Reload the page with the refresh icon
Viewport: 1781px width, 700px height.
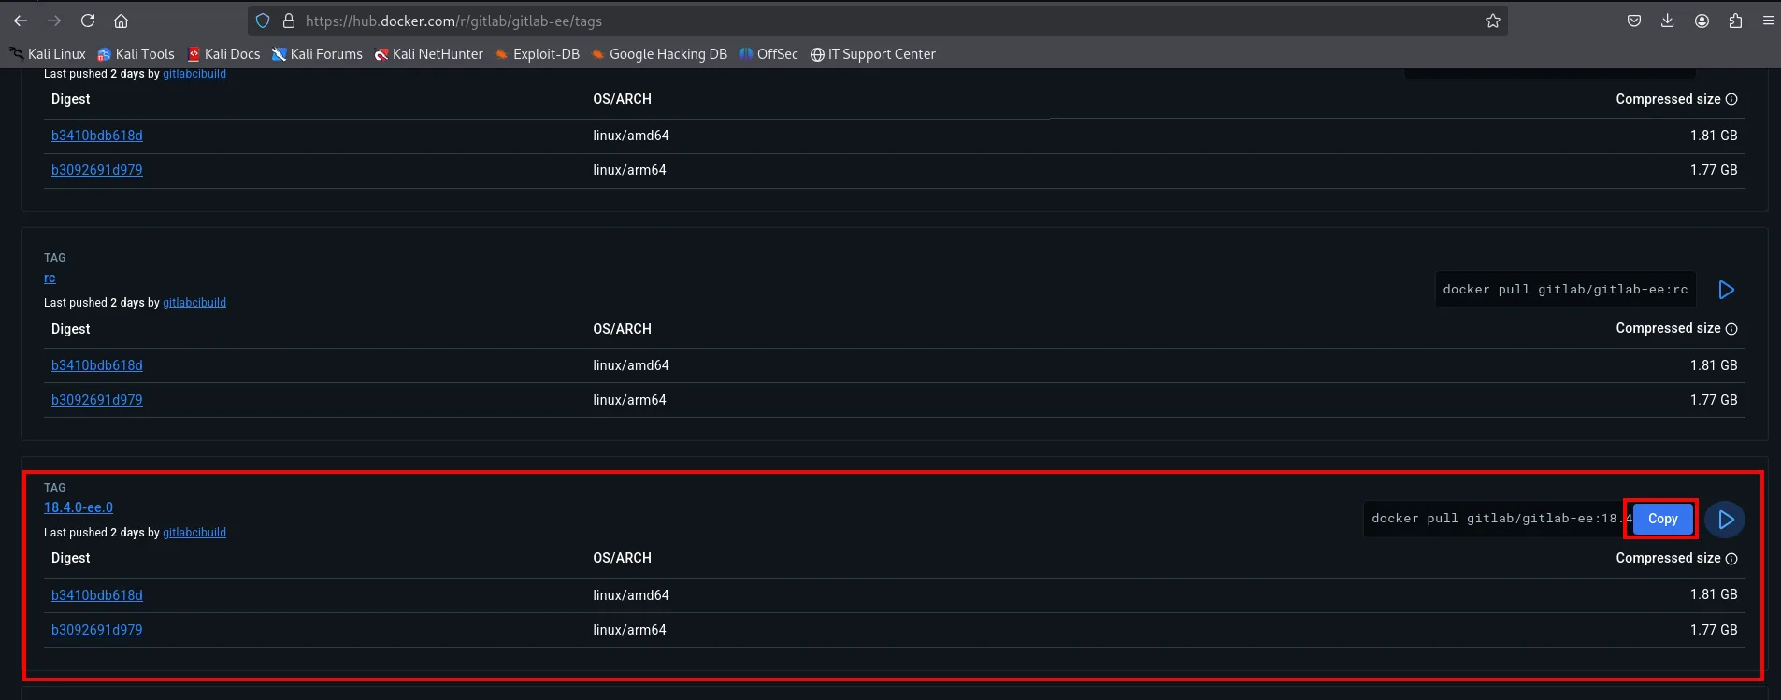tap(88, 21)
